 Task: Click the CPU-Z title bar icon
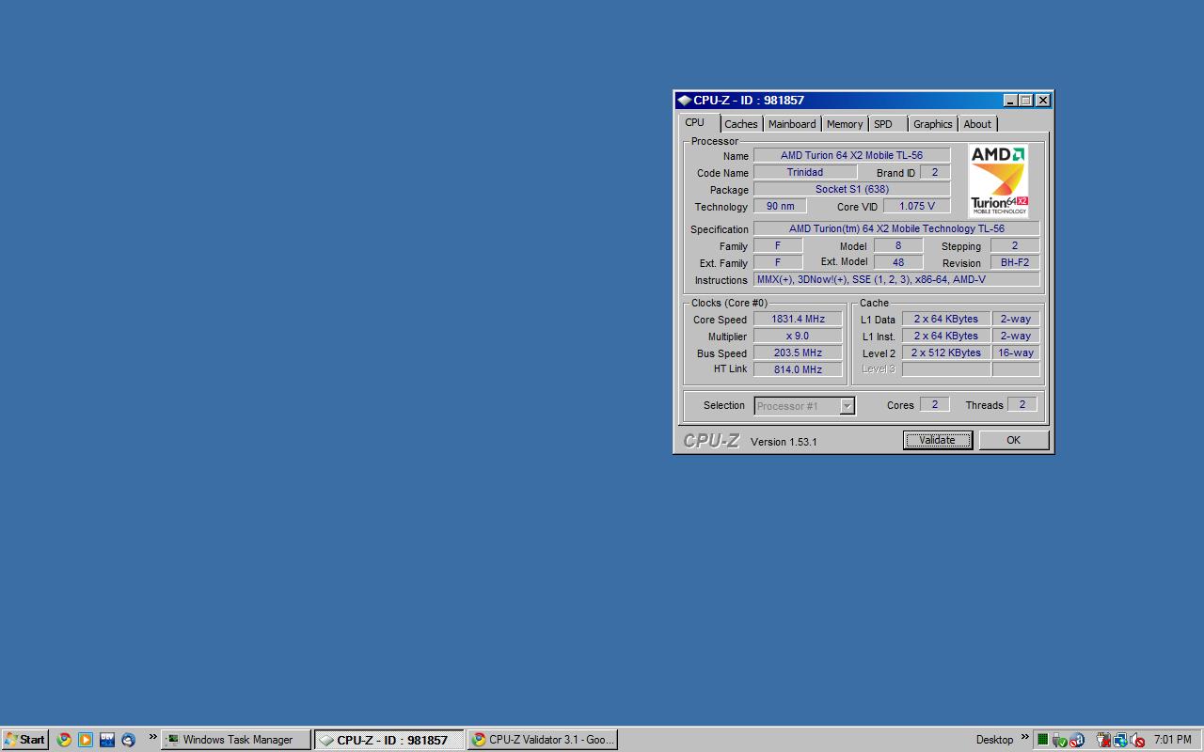[684, 101]
